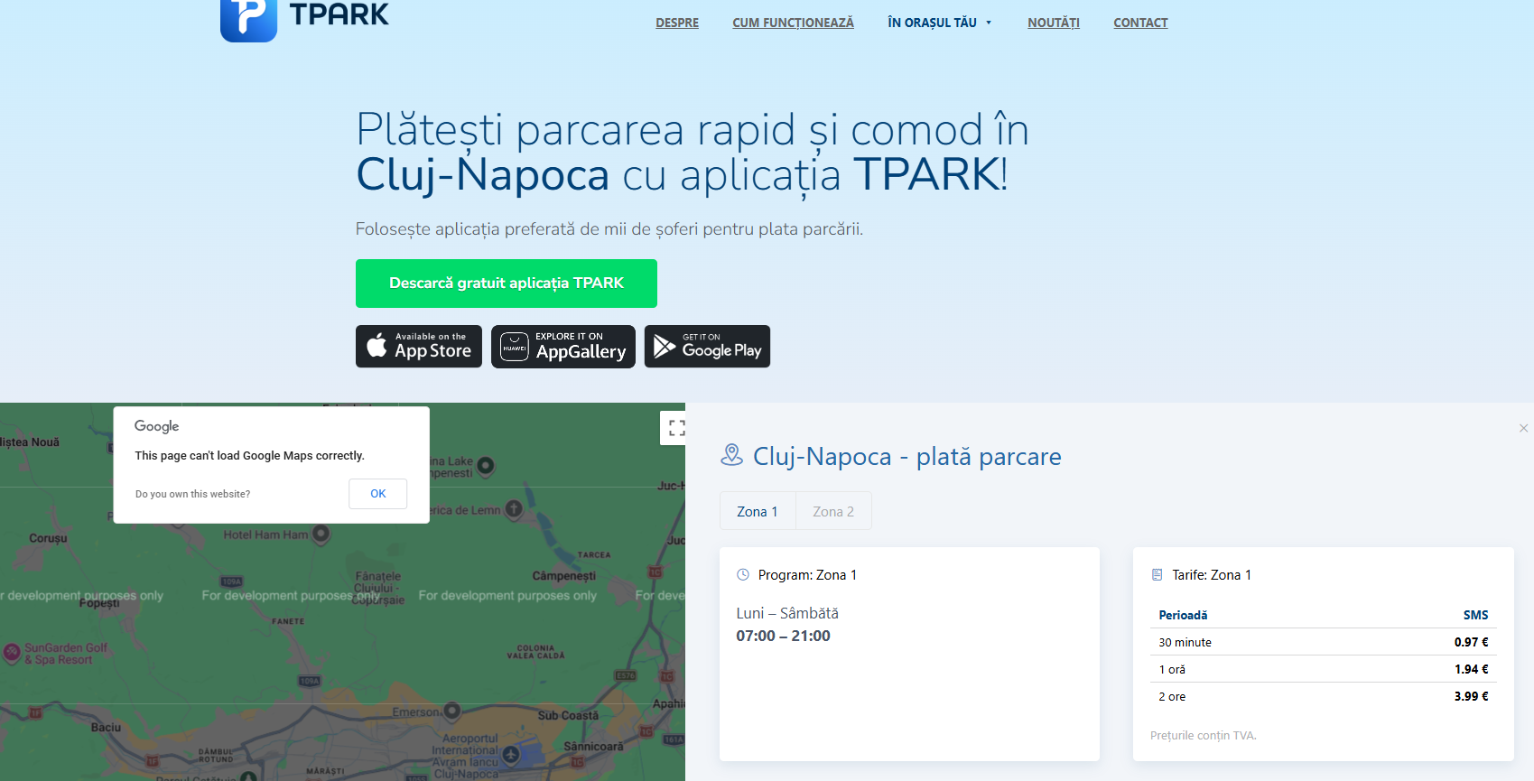Open the CONTACT menu link

[1140, 23]
